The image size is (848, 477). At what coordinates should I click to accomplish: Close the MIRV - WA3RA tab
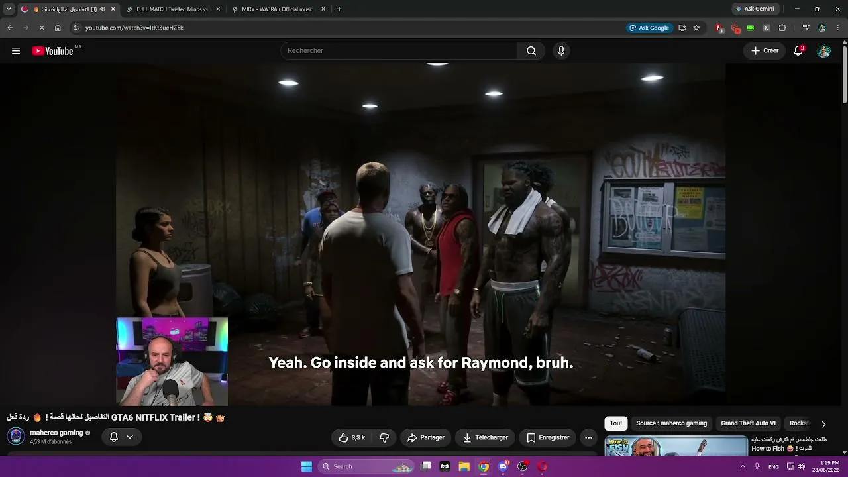(x=323, y=9)
